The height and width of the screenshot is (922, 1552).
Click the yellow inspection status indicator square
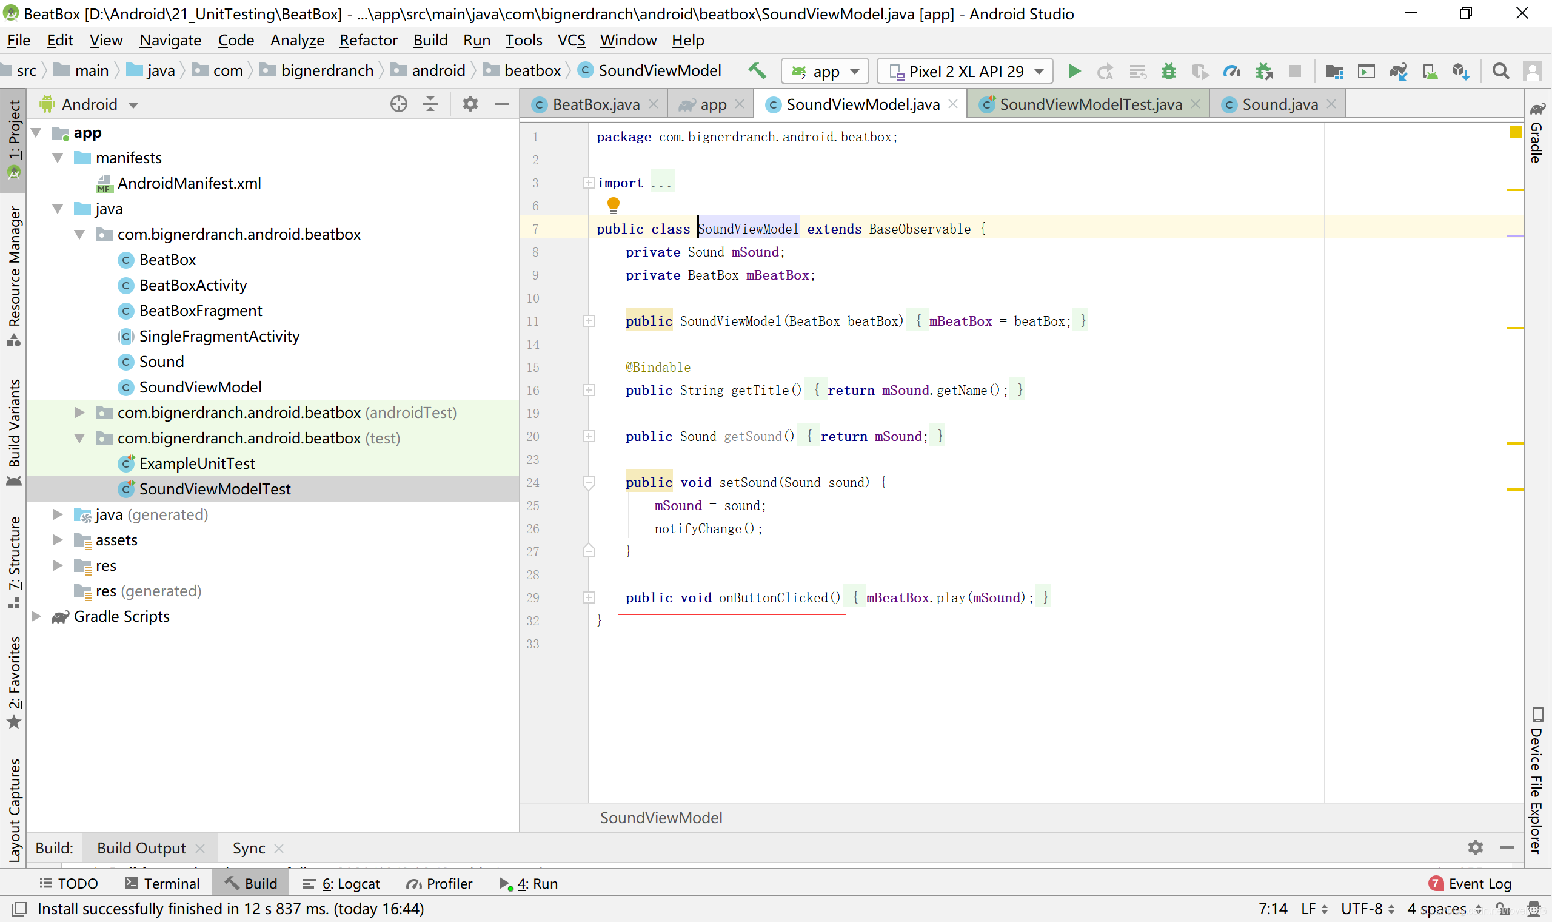pyautogui.click(x=1515, y=132)
